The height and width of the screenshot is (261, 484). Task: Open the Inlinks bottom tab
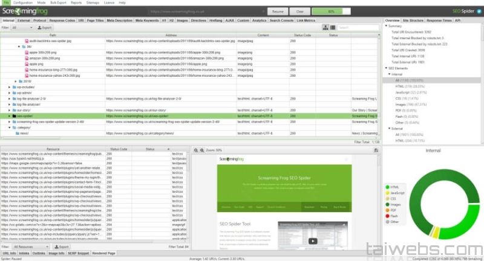tap(24, 253)
